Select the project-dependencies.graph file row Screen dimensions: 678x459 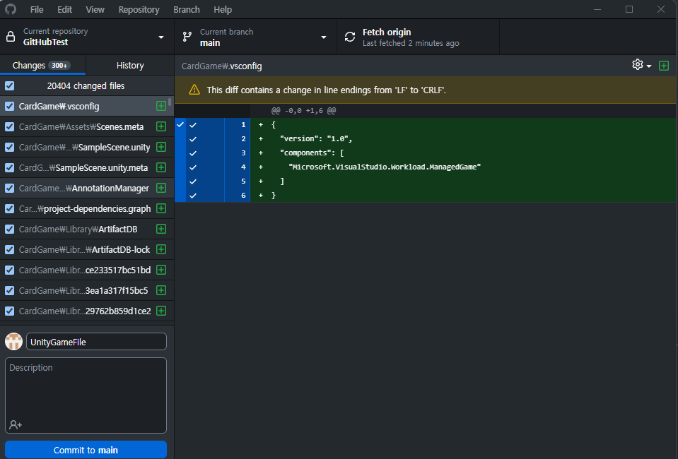(x=87, y=208)
